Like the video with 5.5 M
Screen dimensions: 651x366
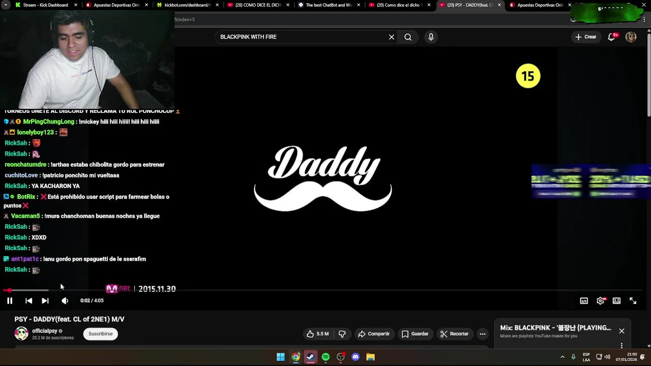[317, 334]
